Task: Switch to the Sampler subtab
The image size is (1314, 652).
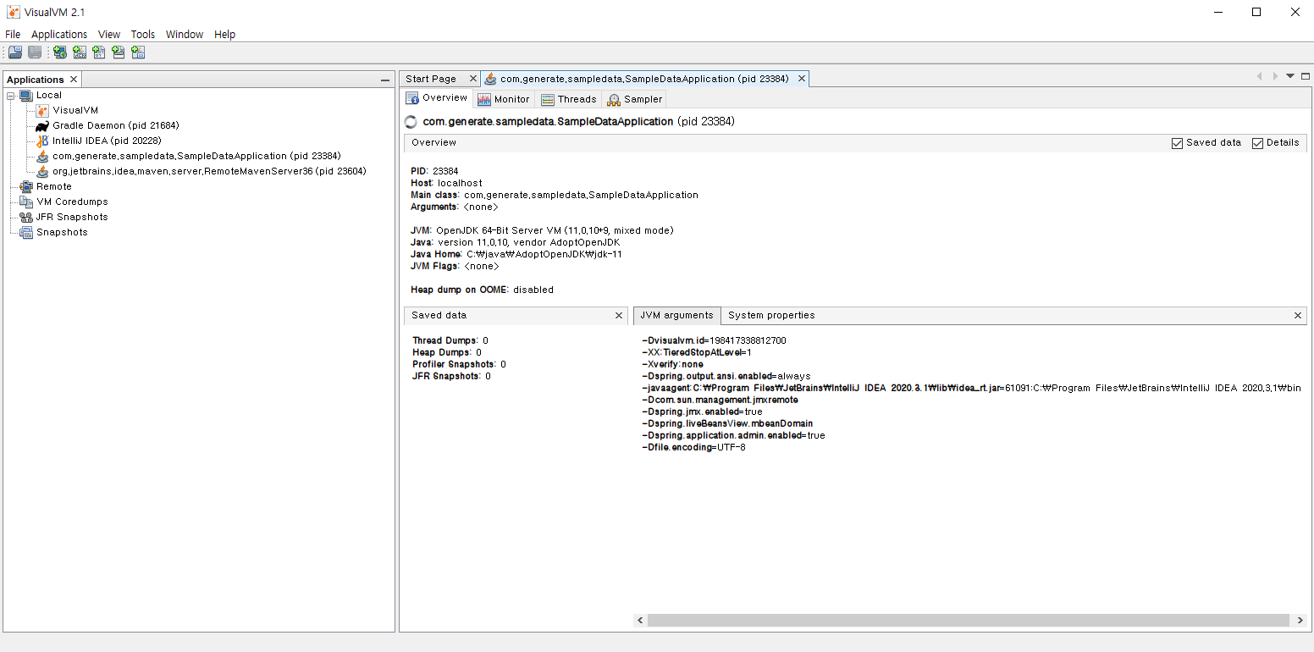Action: 635,99
